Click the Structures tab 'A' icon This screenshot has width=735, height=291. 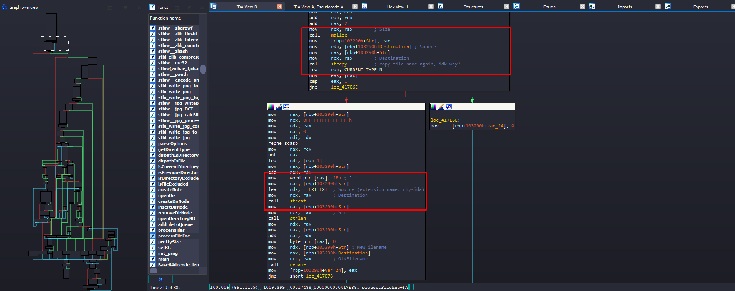click(x=440, y=6)
